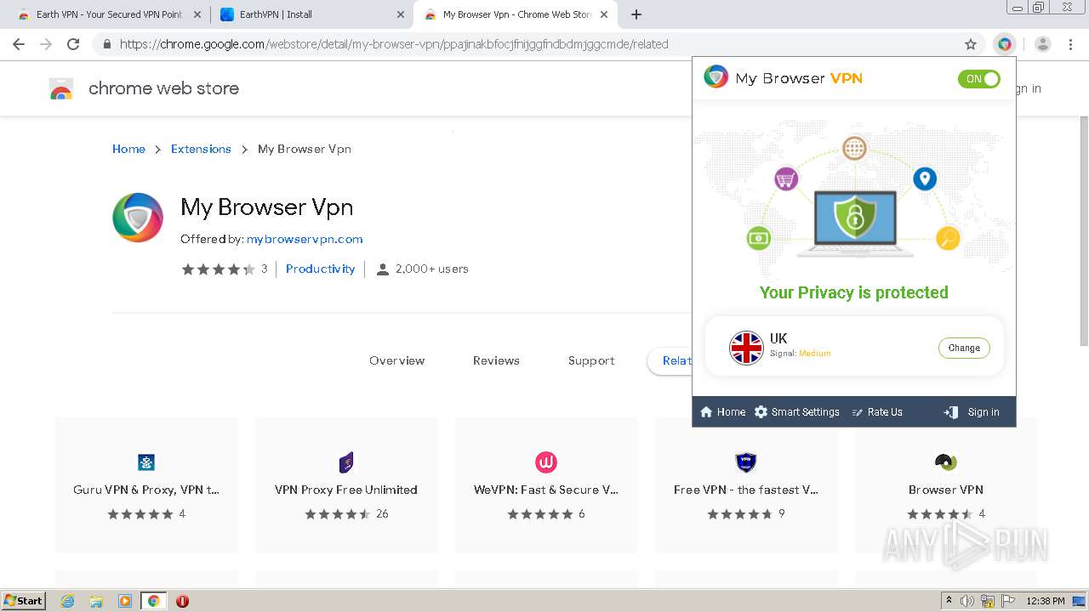1089x612 pixels.
Task: Open the Free VPN - the fastest card
Action: tap(746, 485)
